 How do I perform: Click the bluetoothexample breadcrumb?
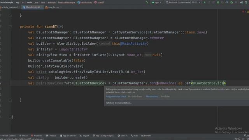[67, 2]
